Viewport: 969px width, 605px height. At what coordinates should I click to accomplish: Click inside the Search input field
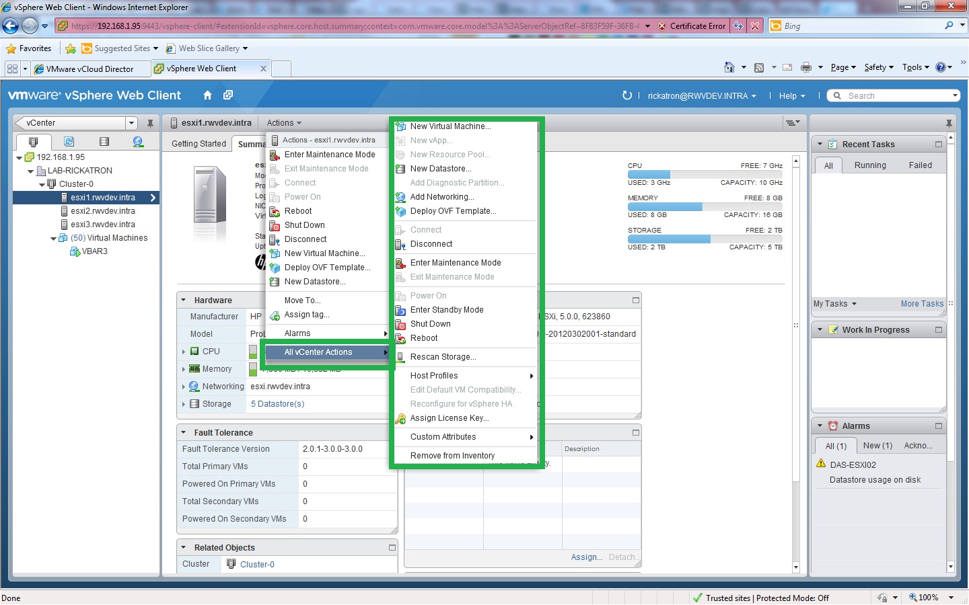888,95
